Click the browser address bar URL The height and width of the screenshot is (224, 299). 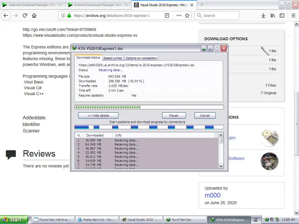(112, 16)
